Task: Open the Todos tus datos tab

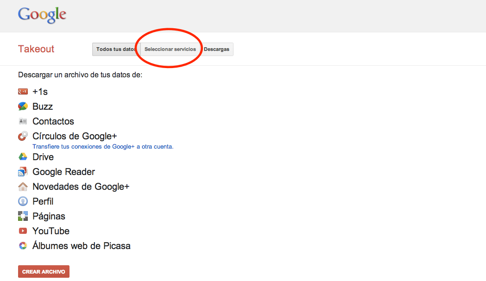Action: [x=116, y=49]
